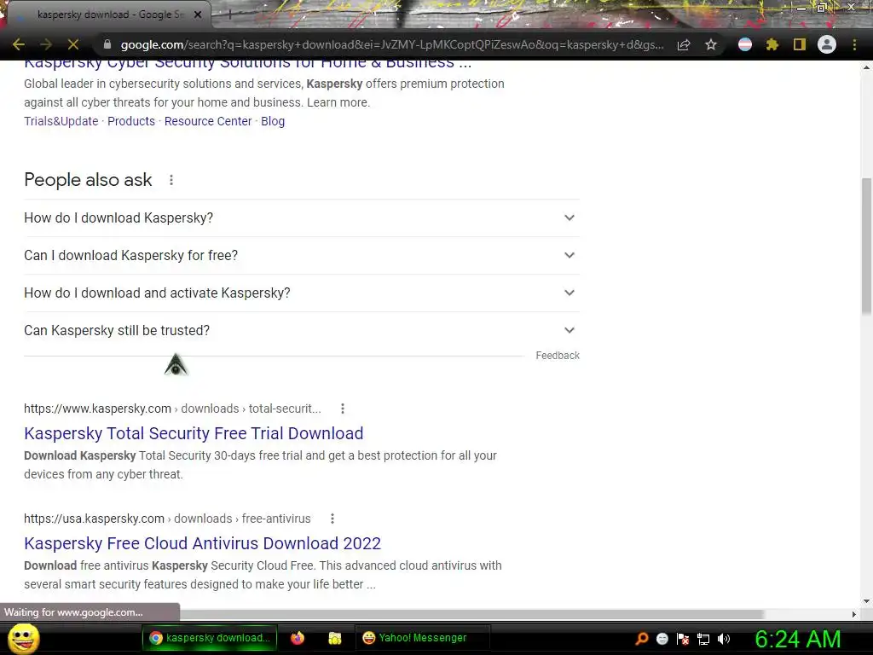Select the kaspersky download browser tab
The width and height of the screenshot is (873, 655).
click(x=108, y=14)
